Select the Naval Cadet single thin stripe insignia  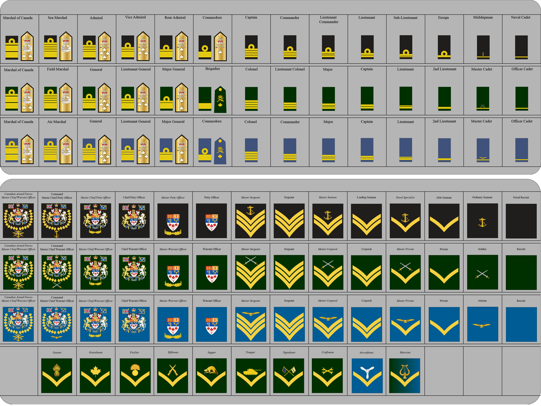(522, 47)
